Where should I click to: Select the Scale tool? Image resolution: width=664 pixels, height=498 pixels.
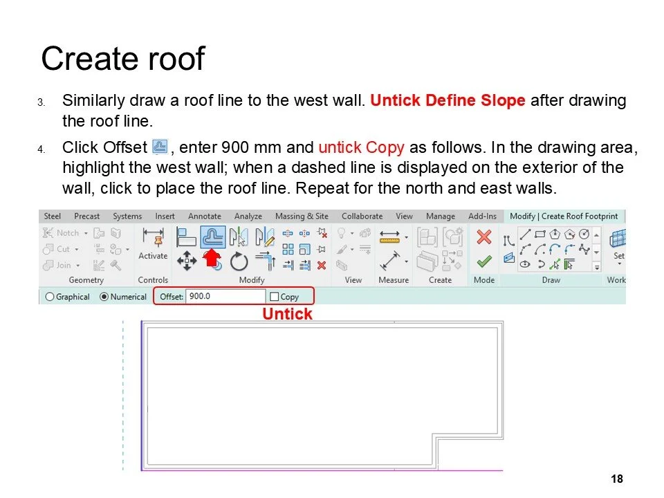coord(304,249)
